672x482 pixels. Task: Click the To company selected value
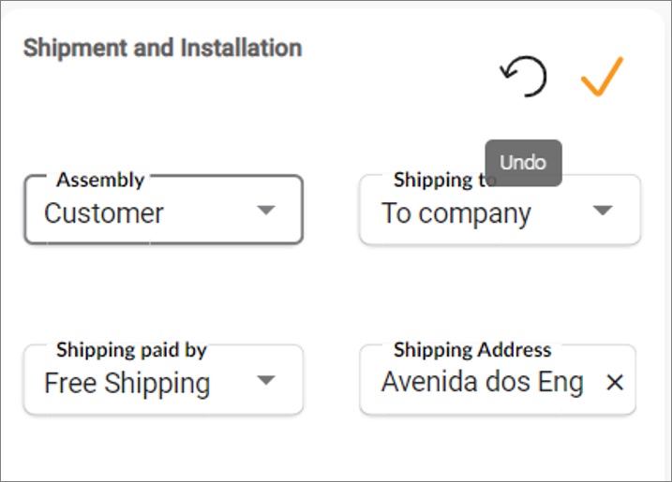(x=456, y=213)
